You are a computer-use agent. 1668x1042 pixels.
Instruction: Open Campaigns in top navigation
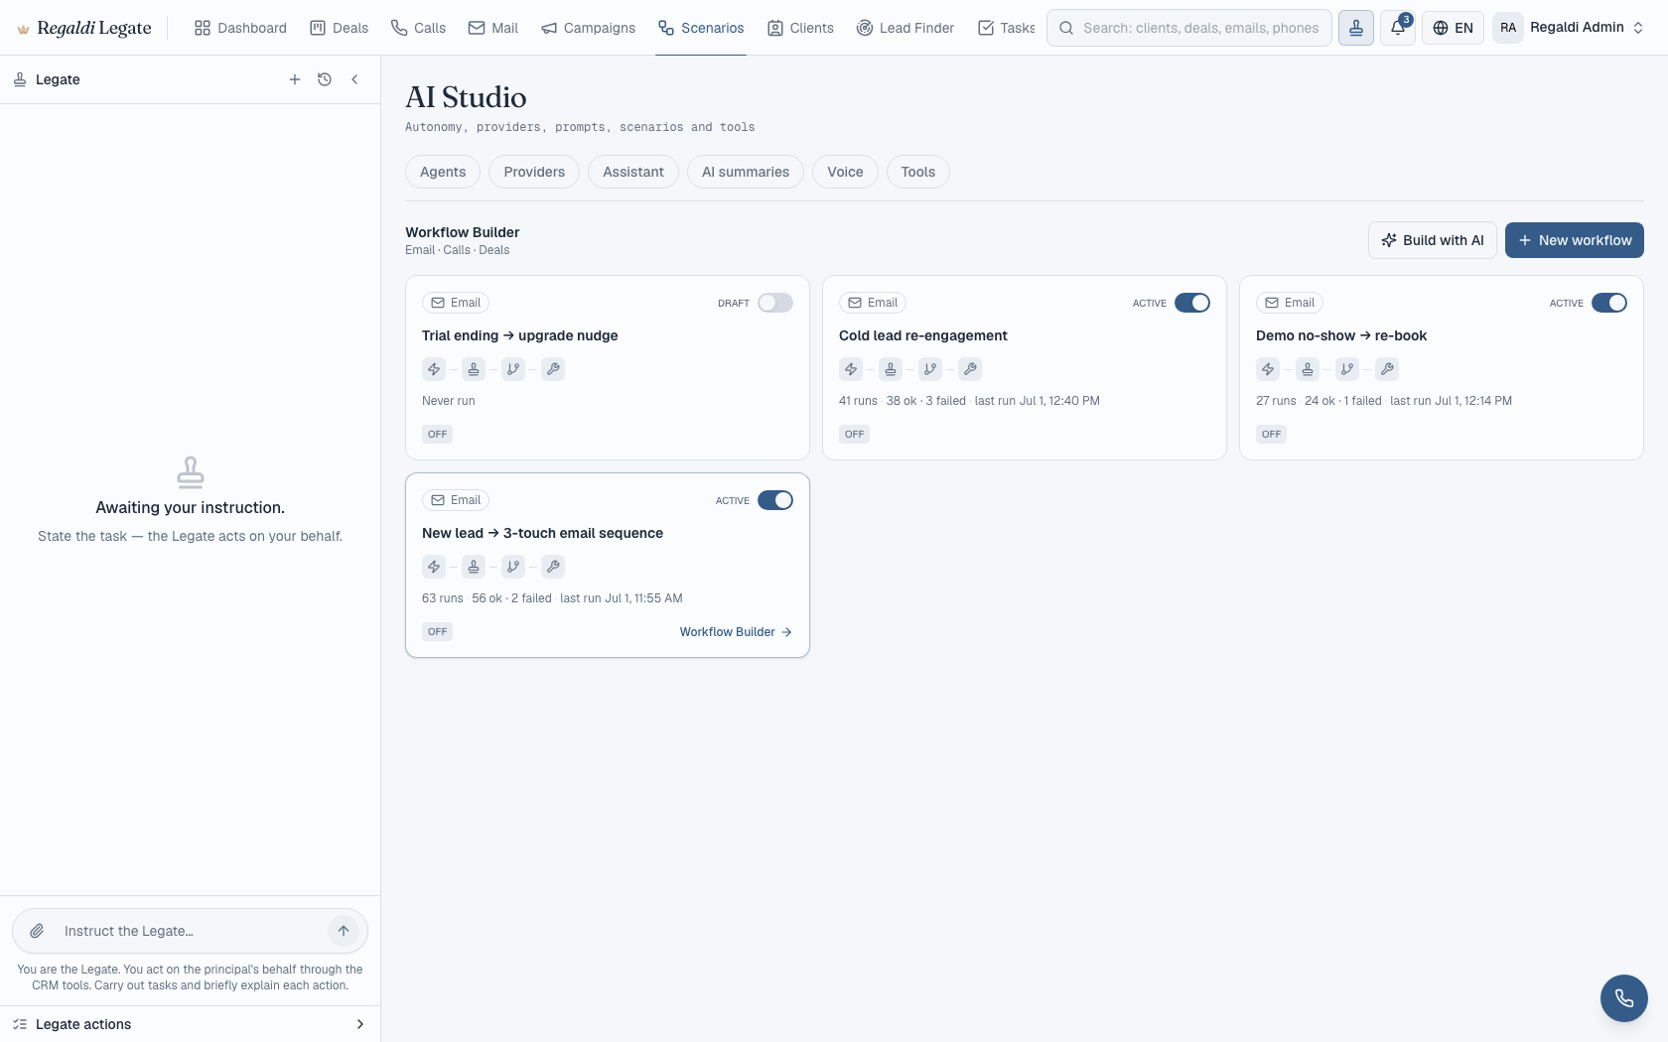pos(589,28)
